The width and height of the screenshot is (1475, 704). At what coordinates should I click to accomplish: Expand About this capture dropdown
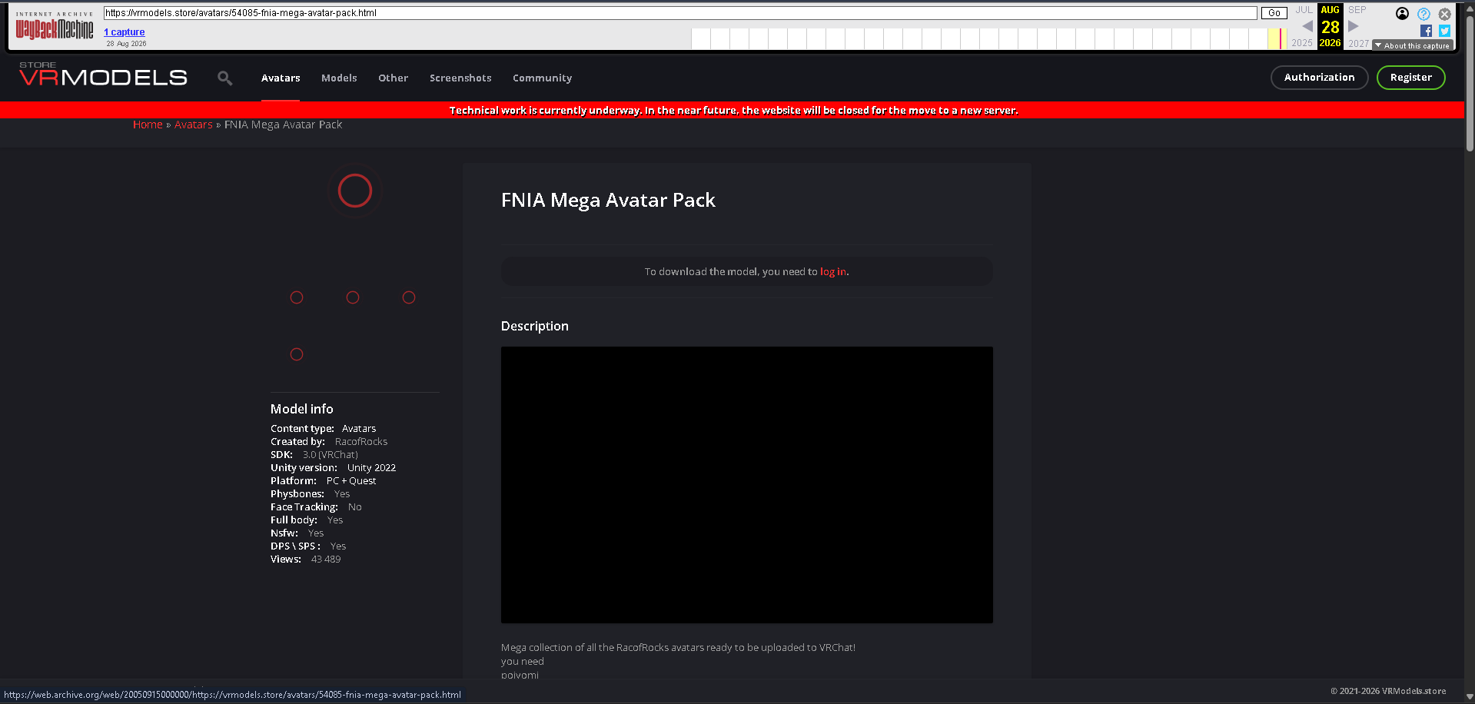click(x=1413, y=45)
